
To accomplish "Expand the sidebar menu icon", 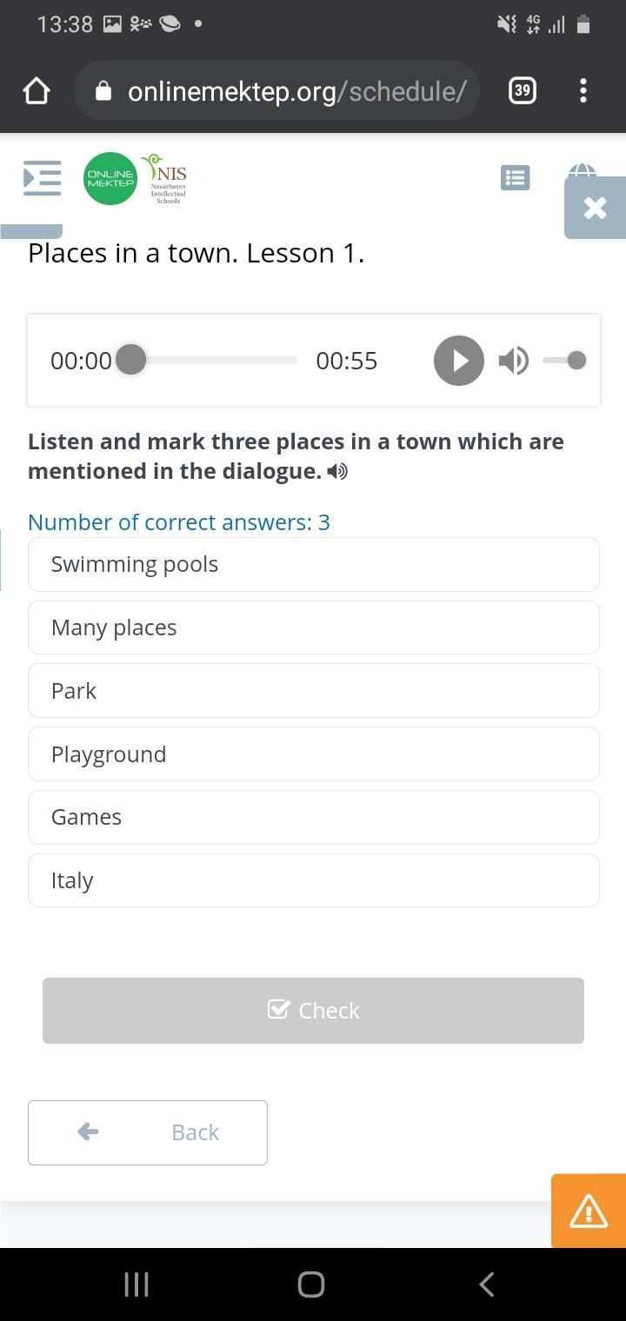I will (42, 178).
